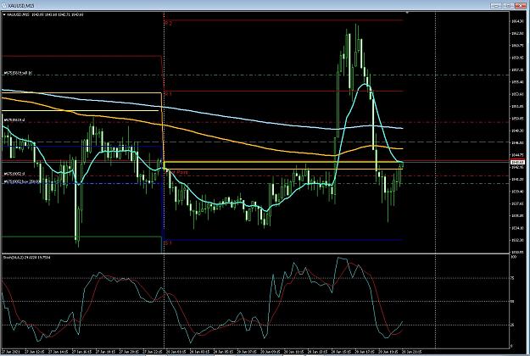Click the highlighted current price label on scale
The image size is (530, 356).
point(517,163)
